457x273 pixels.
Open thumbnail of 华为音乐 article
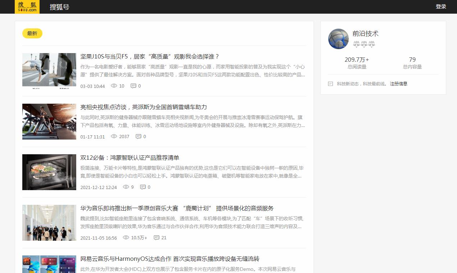pyautogui.click(x=49, y=223)
